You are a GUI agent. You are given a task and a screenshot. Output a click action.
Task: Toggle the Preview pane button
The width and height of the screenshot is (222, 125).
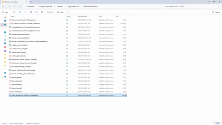click(216, 12)
